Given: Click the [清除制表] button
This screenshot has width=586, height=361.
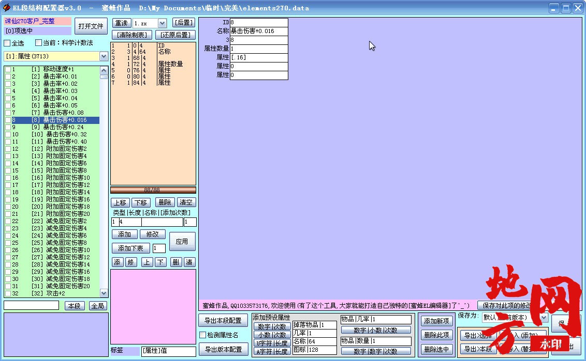Looking at the screenshot, I should click(132, 35).
